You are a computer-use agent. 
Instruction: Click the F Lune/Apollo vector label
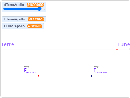pyautogui.click(x=100, y=69)
